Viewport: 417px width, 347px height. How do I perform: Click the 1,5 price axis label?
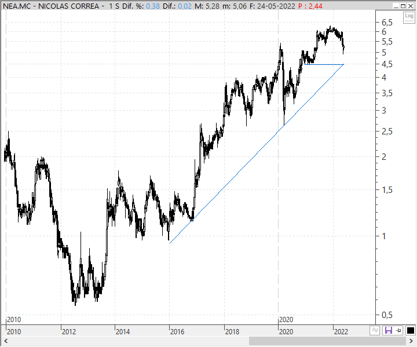(x=387, y=190)
